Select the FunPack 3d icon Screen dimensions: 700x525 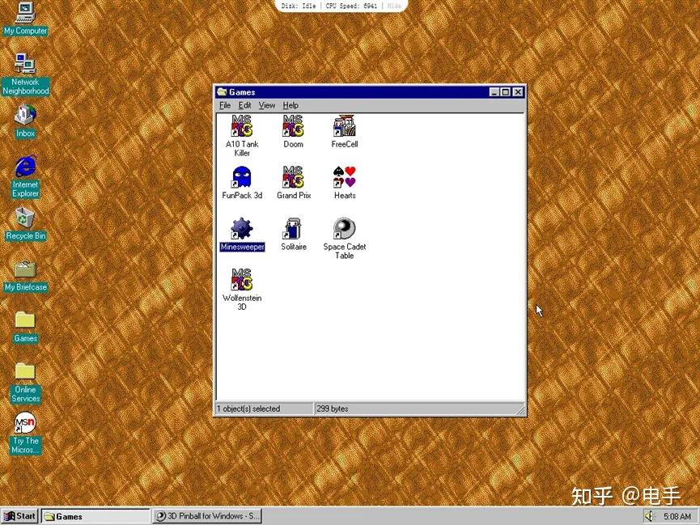(x=241, y=180)
